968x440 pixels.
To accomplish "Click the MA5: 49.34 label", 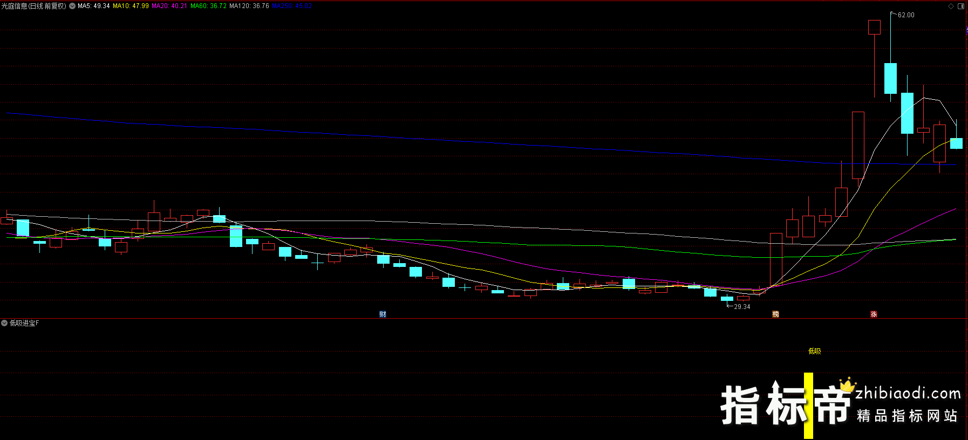I will point(93,6).
